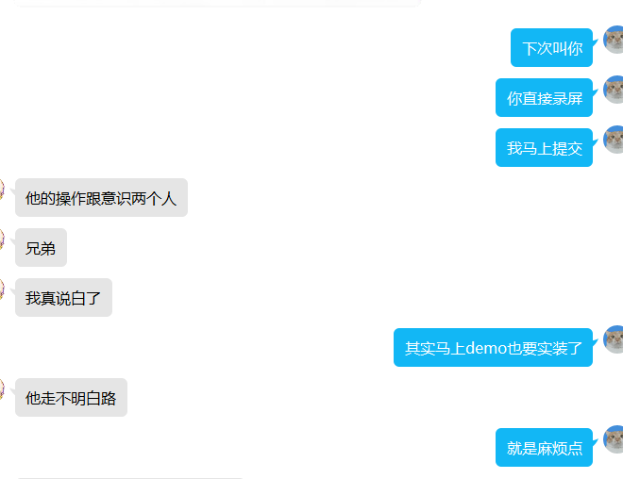
Task: Select the "其实马上demo也要实装了" message
Action: [x=493, y=348]
